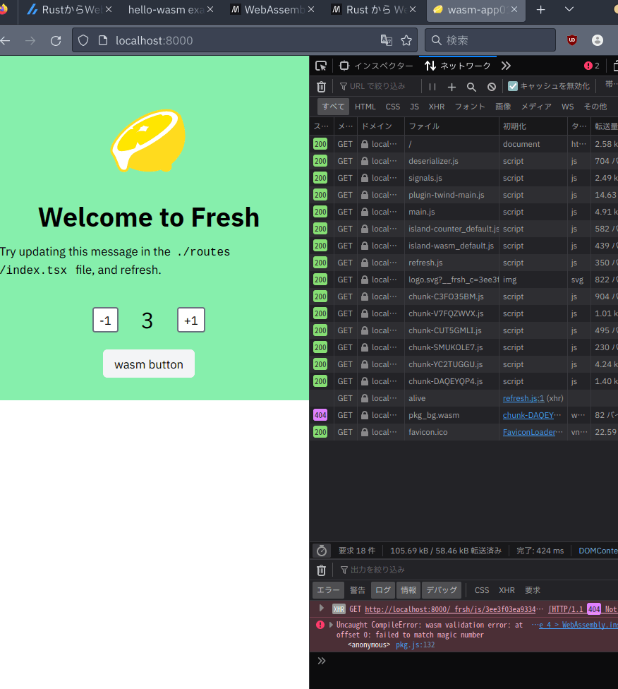The image size is (618, 689).
Task: Open a new browser tab
Action: click(x=540, y=10)
